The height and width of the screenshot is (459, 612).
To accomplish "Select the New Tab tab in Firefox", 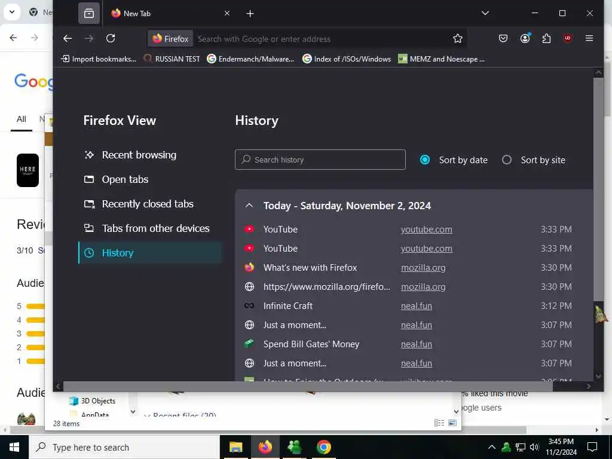I will tap(170, 14).
